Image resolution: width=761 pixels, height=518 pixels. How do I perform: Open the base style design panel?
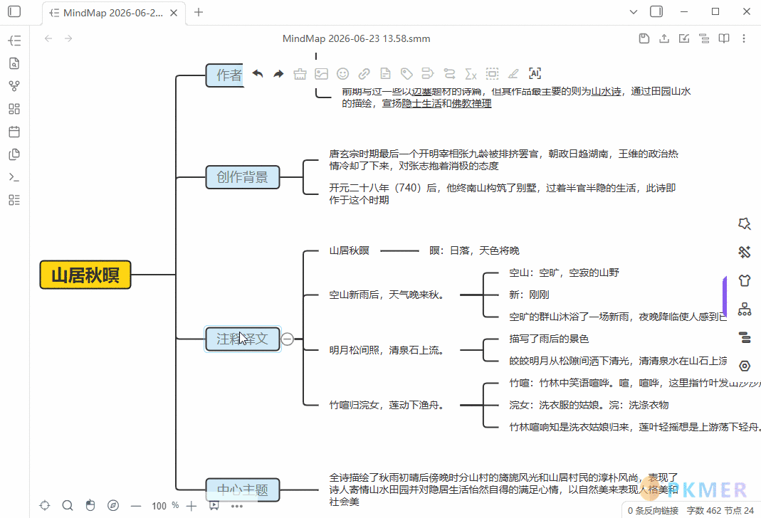click(745, 252)
